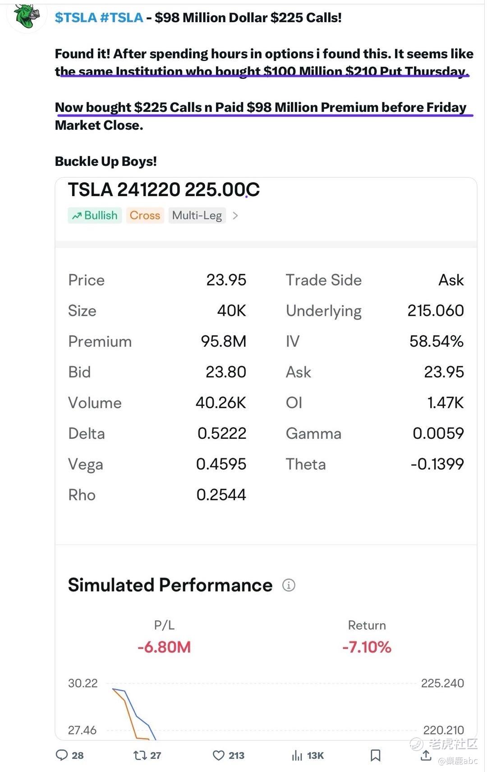Tap the share upload icon

pos(426,755)
